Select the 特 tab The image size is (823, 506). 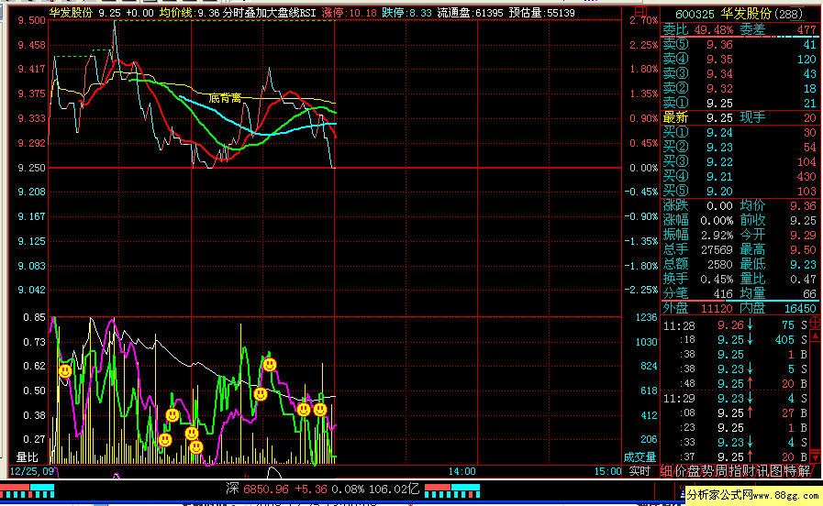click(790, 471)
